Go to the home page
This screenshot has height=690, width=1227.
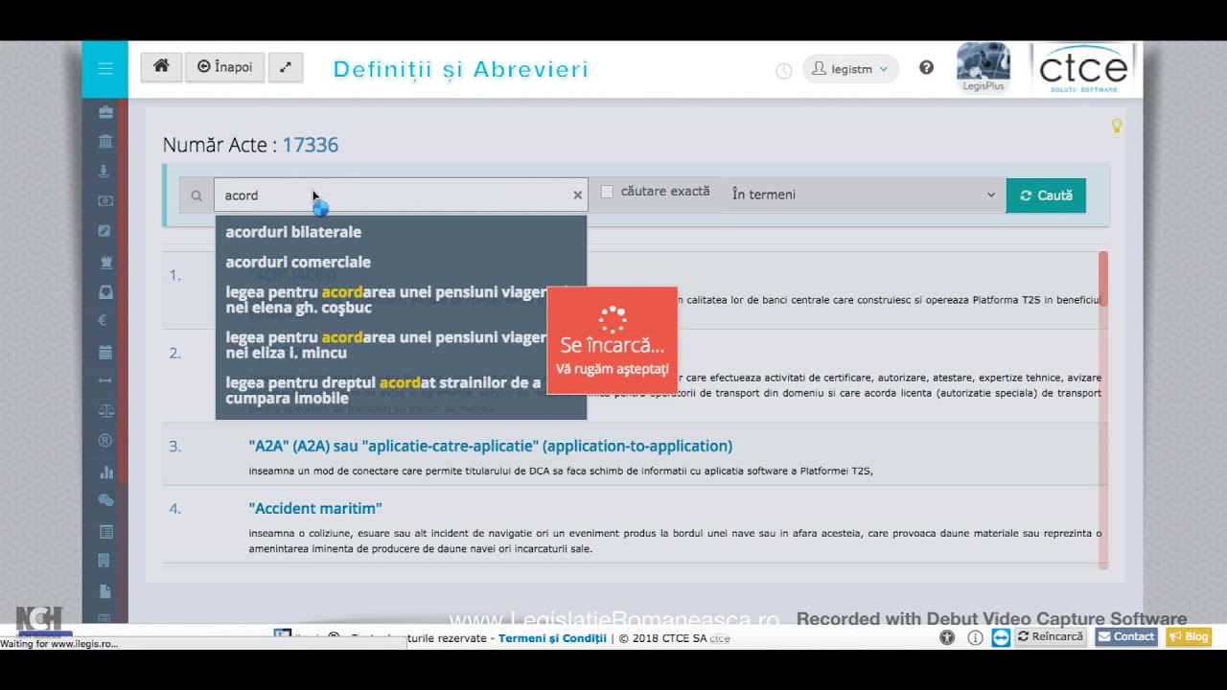tap(161, 67)
